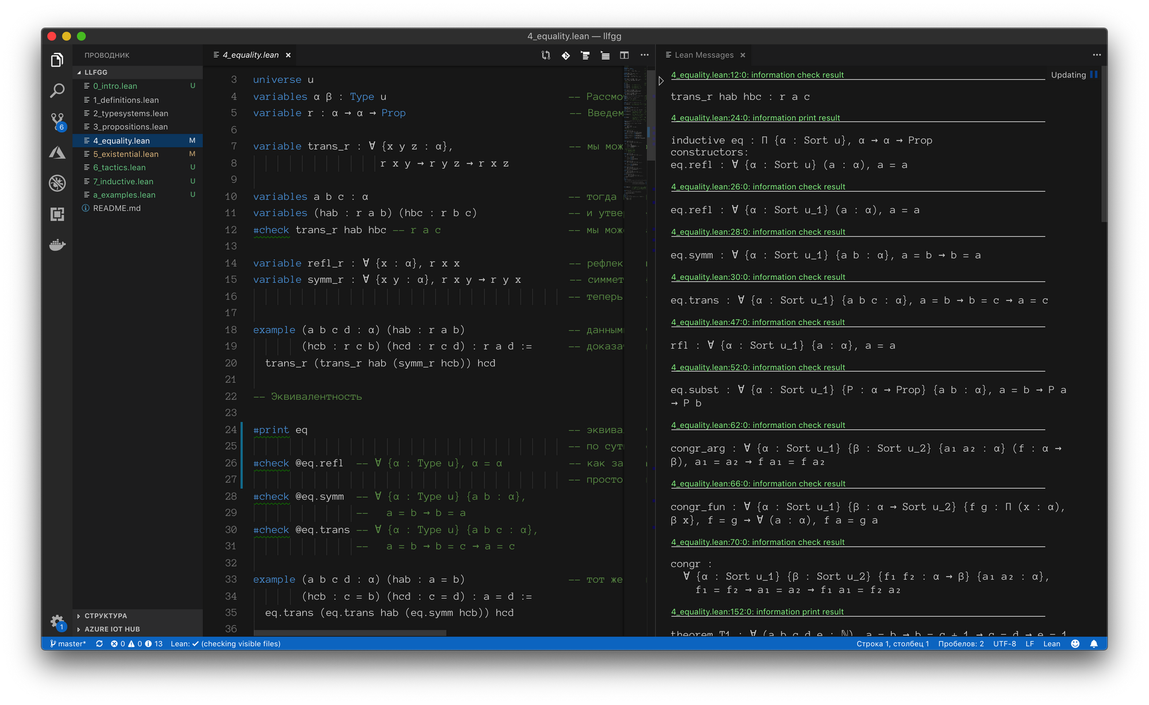Open a_examples.lean in explorer
The width and height of the screenshot is (1149, 705).
137,195
